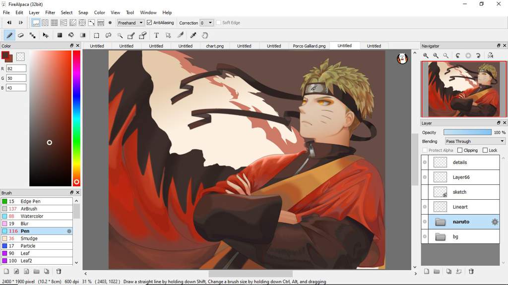Select the Magic Wand tool

tap(120, 35)
